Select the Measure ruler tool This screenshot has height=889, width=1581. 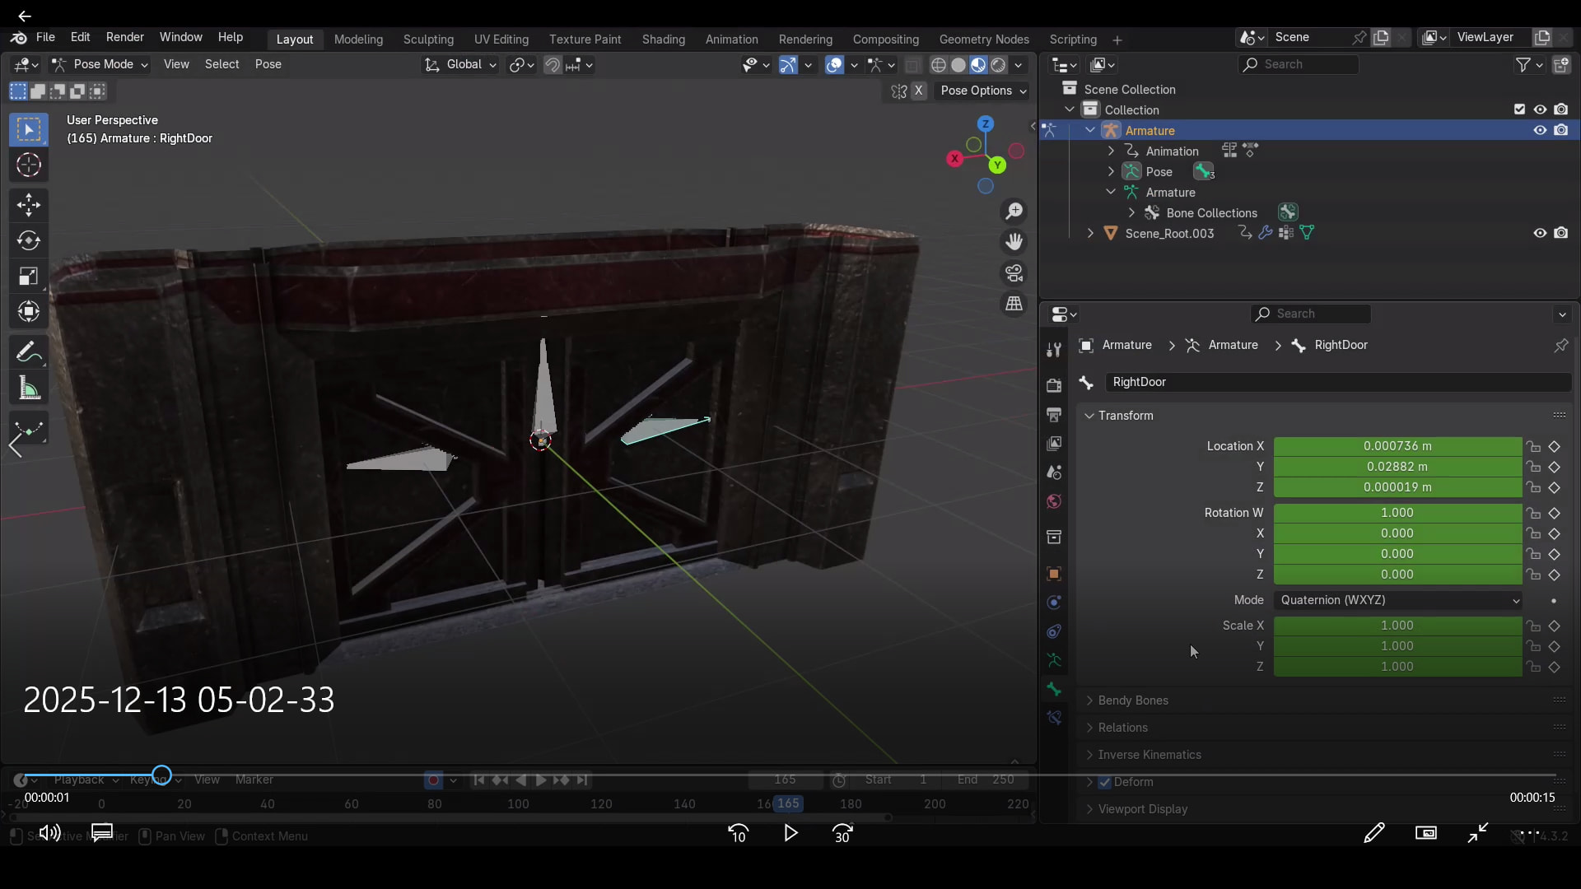tap(29, 389)
